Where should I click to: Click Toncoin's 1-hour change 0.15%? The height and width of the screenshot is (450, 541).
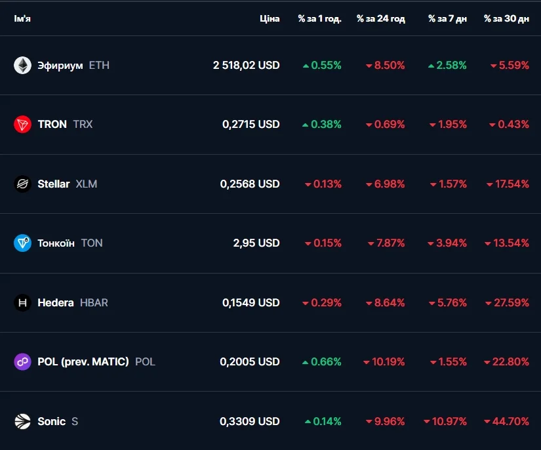[x=323, y=243]
